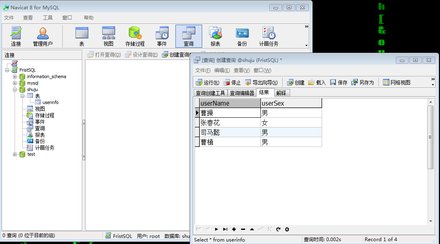The width and height of the screenshot is (440, 244).
Task: Open the 视图 (View) toolbar icon
Action: (x=108, y=36)
